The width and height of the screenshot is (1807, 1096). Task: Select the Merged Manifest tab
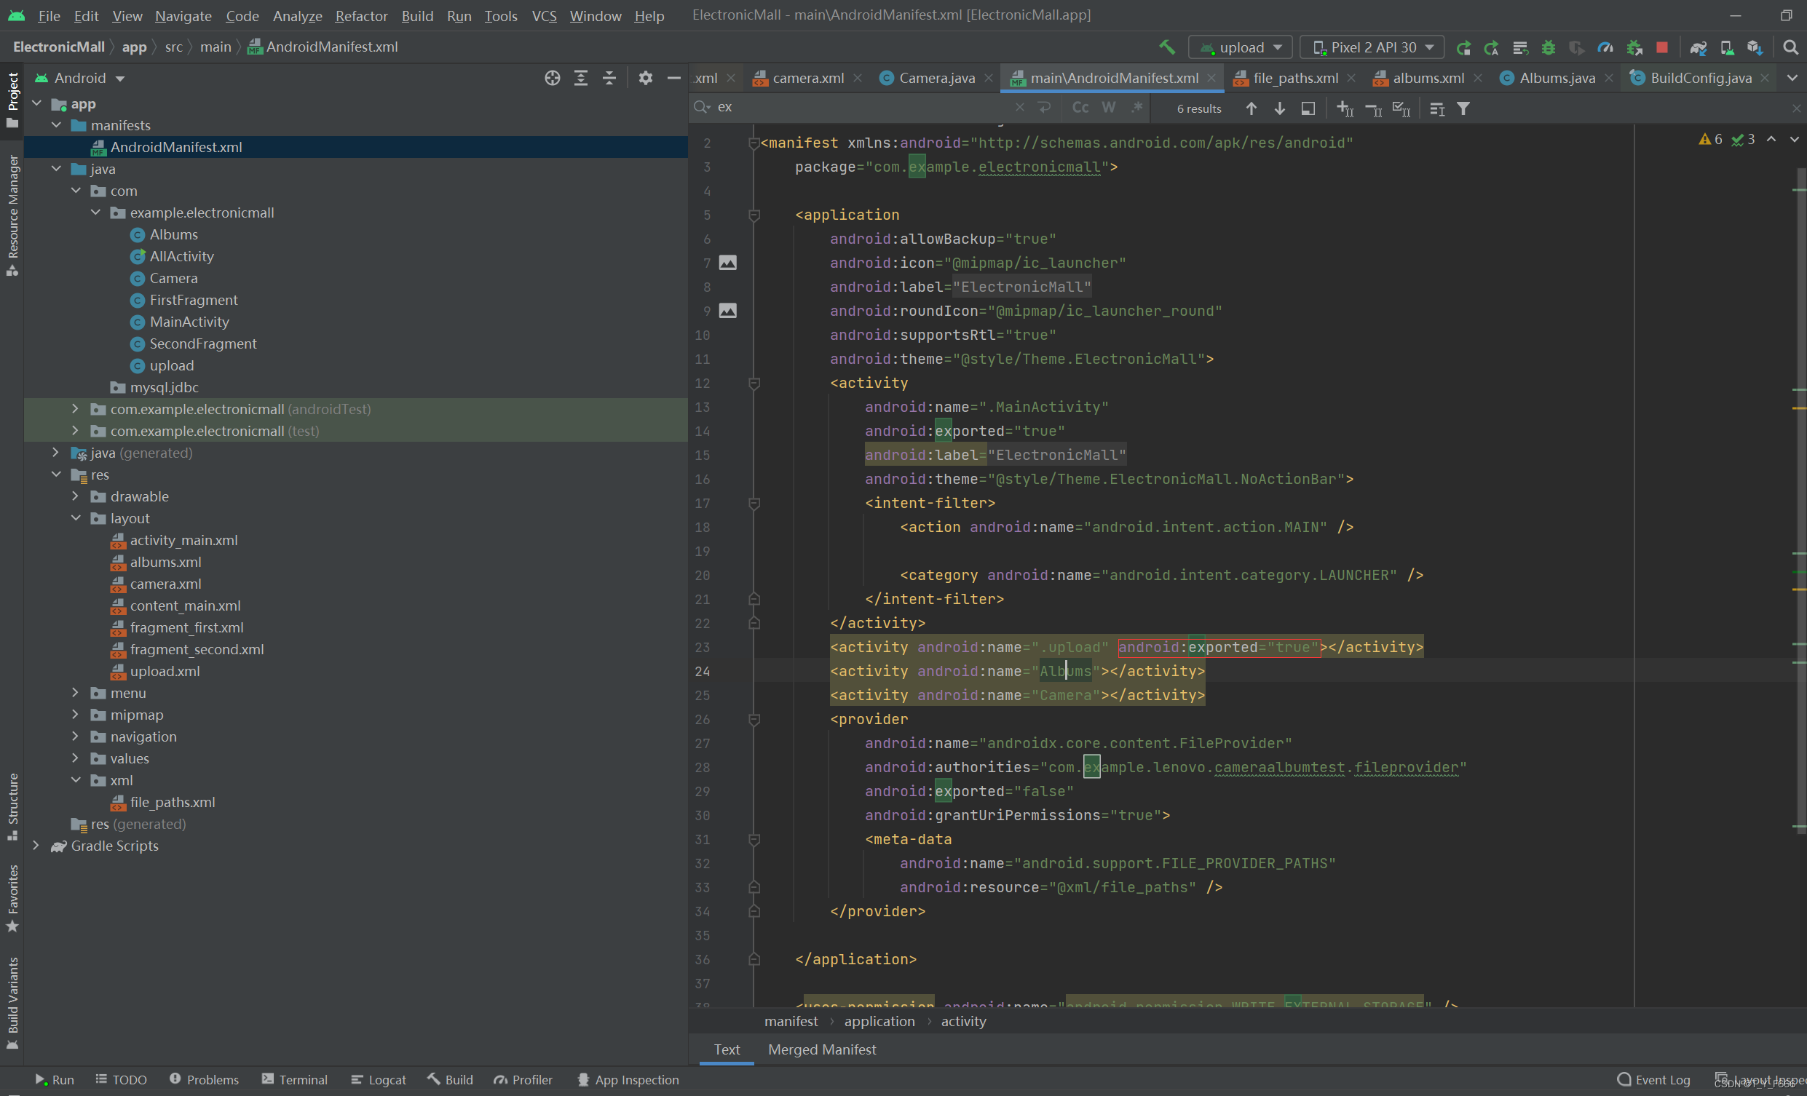[822, 1048]
